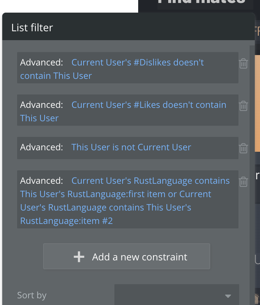This screenshot has height=305, width=260.
Task: Click 'contain This User' in Dislikes constraint
Action: (56, 76)
